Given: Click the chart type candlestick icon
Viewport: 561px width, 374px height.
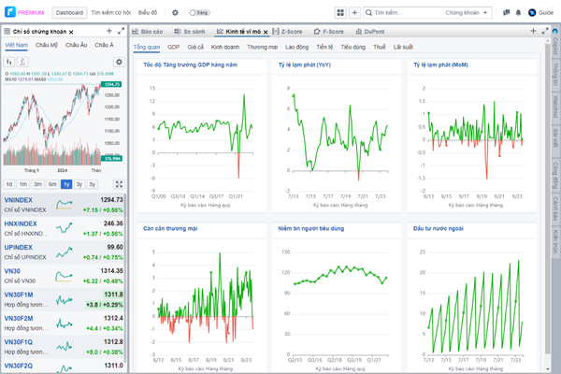Looking at the screenshot, I should click(8, 62).
